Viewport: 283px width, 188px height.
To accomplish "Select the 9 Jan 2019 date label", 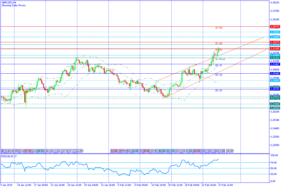I will click(x=6, y=185).
